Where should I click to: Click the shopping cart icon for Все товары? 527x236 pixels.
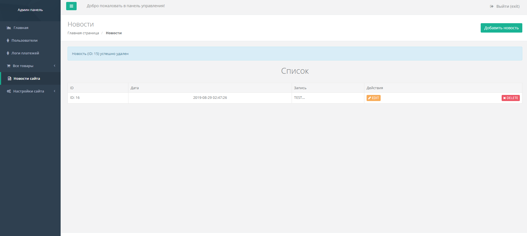coord(9,66)
